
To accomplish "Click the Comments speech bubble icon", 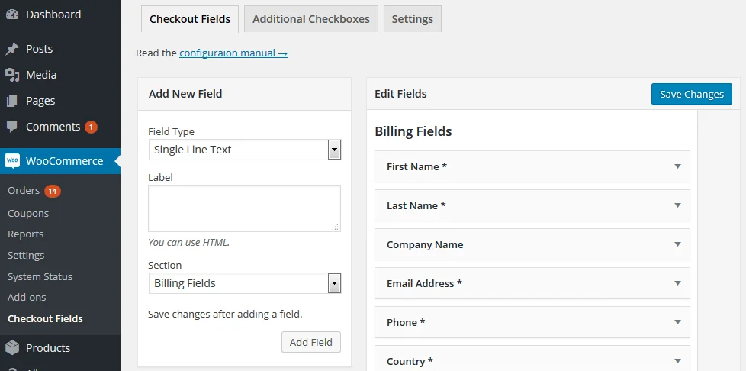I will (12, 127).
